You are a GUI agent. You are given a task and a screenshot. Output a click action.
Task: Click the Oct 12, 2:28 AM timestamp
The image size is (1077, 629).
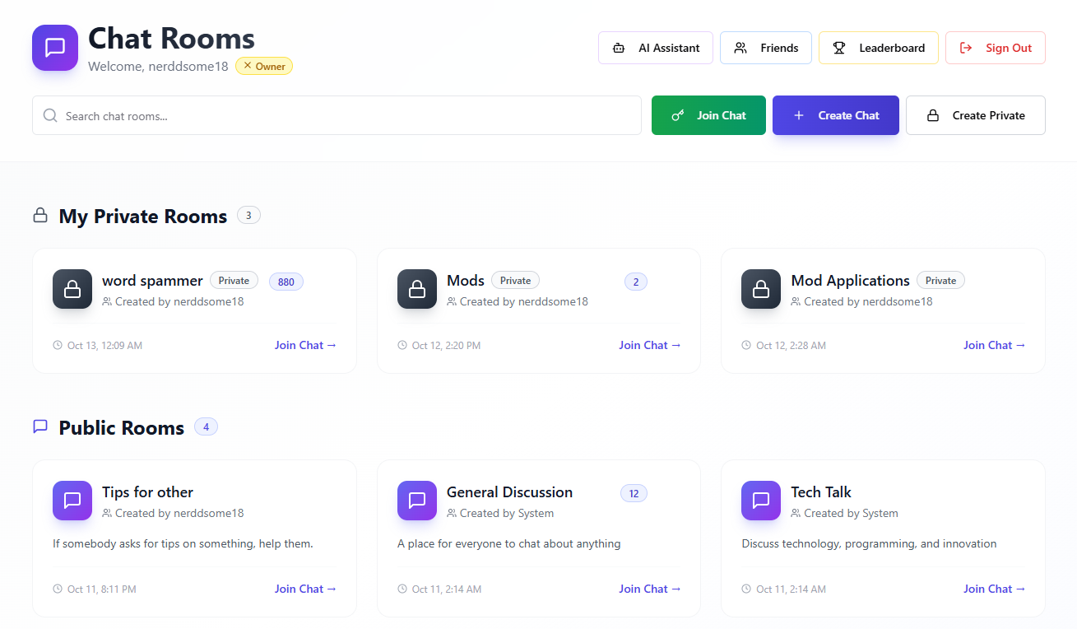click(791, 346)
